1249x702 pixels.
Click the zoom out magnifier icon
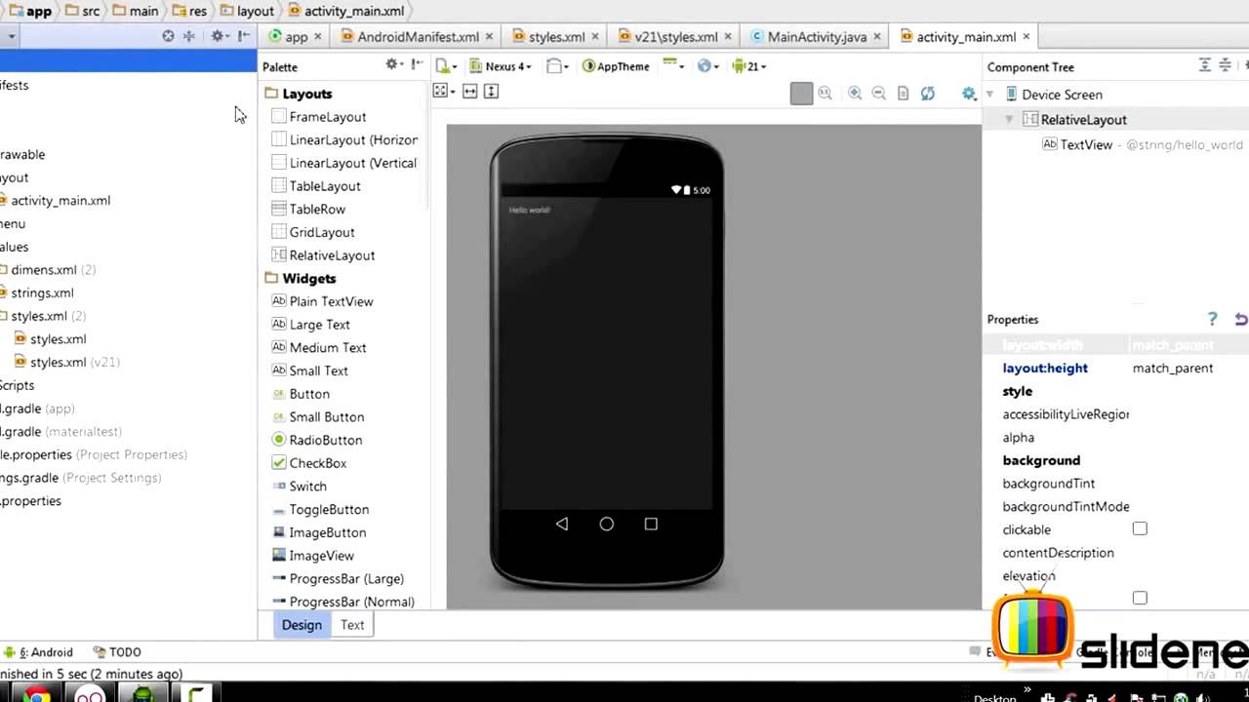pos(878,94)
